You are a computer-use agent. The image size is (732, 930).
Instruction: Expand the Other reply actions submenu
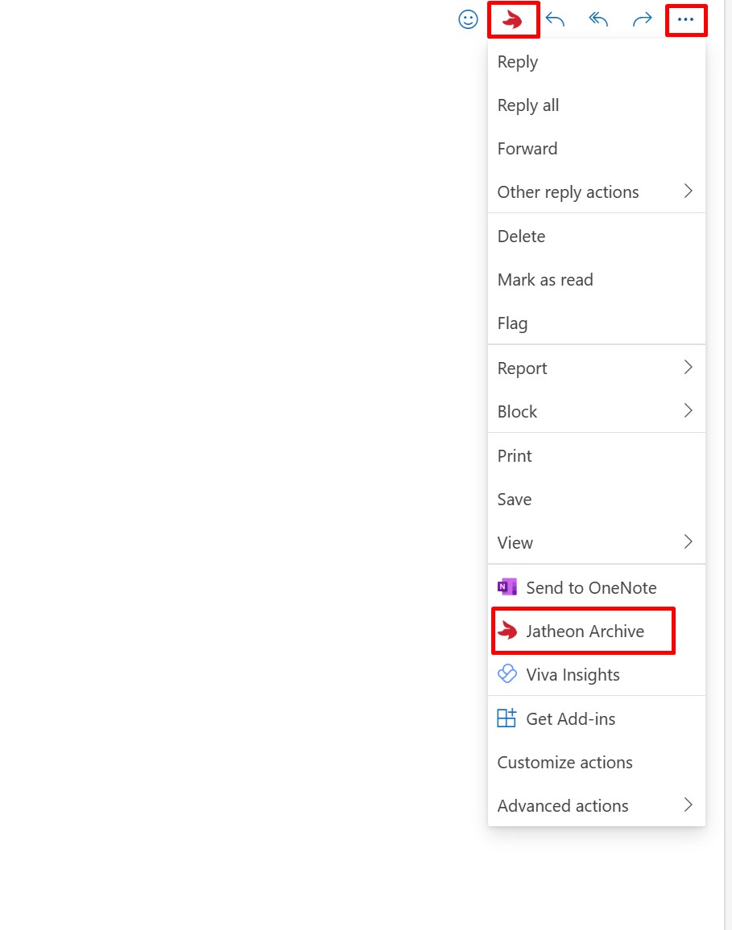pyautogui.click(x=596, y=191)
